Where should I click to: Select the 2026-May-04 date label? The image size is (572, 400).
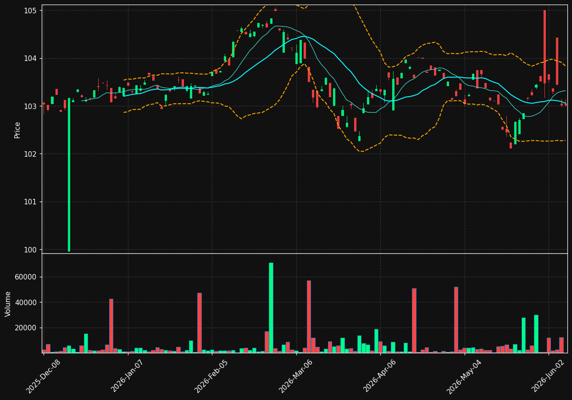pyautogui.click(x=464, y=376)
